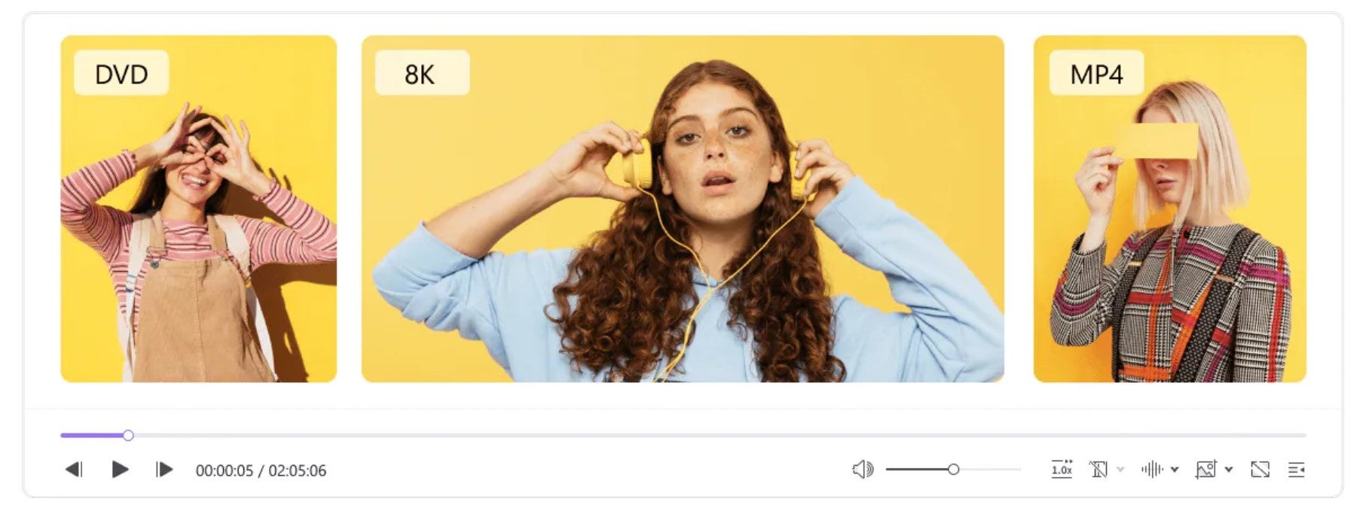Click the volume slider handle
The height and width of the screenshot is (511, 1363).
click(953, 470)
